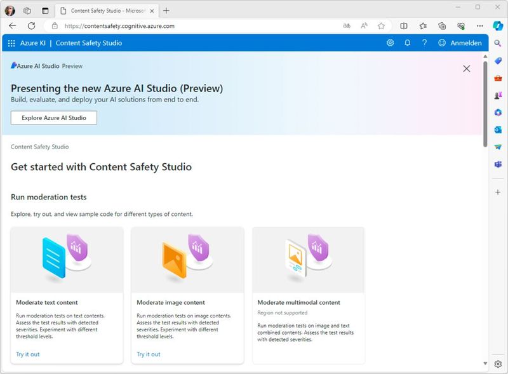The width and height of the screenshot is (508, 374).
Task: Add sidebar app with plus icon
Action: [x=498, y=192]
